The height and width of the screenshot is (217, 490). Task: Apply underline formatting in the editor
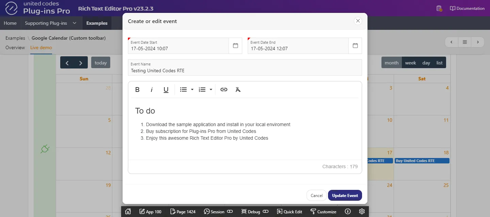(x=166, y=90)
